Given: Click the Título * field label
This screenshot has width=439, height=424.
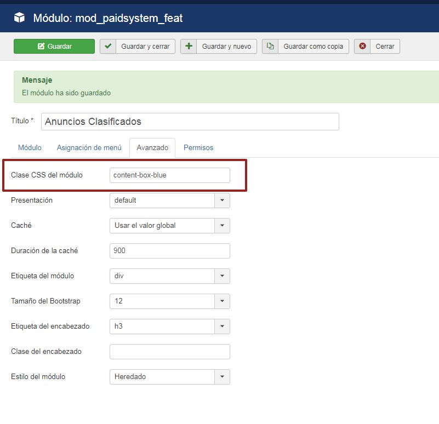Looking at the screenshot, I should (x=22, y=121).
